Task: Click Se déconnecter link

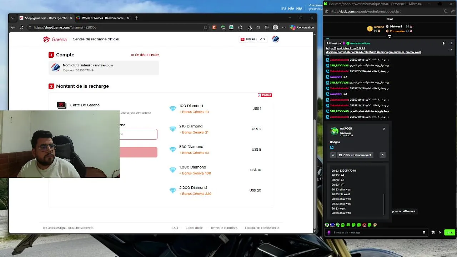Action: [145, 55]
